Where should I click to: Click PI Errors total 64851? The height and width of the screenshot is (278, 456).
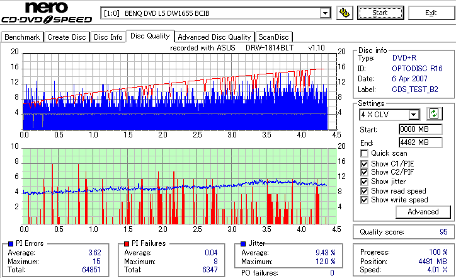pos(91,270)
